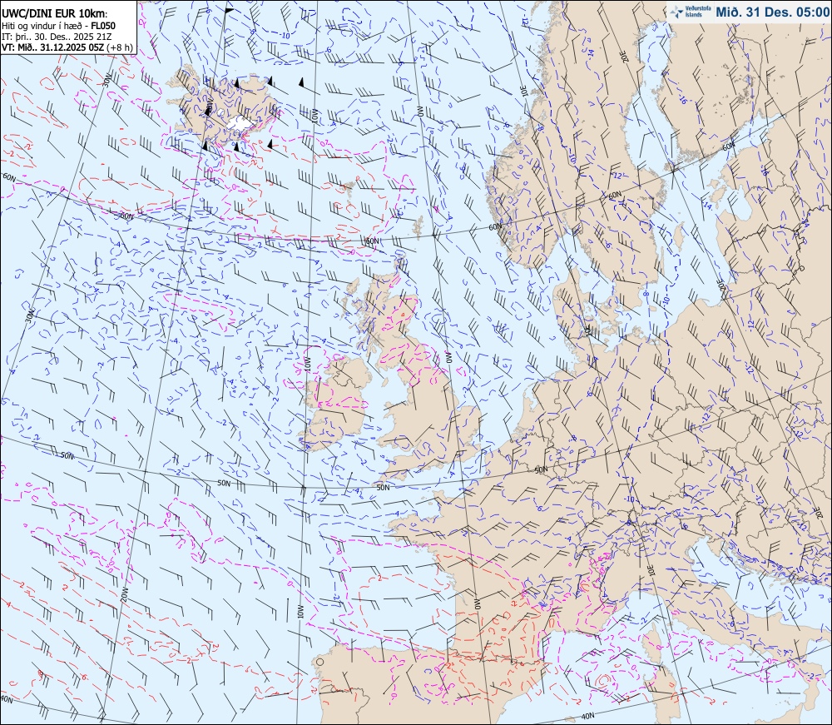Click the 'IT: þri.. 30. Des.. 2025 21Z' line
The width and height of the screenshot is (832, 725).
tap(57, 37)
